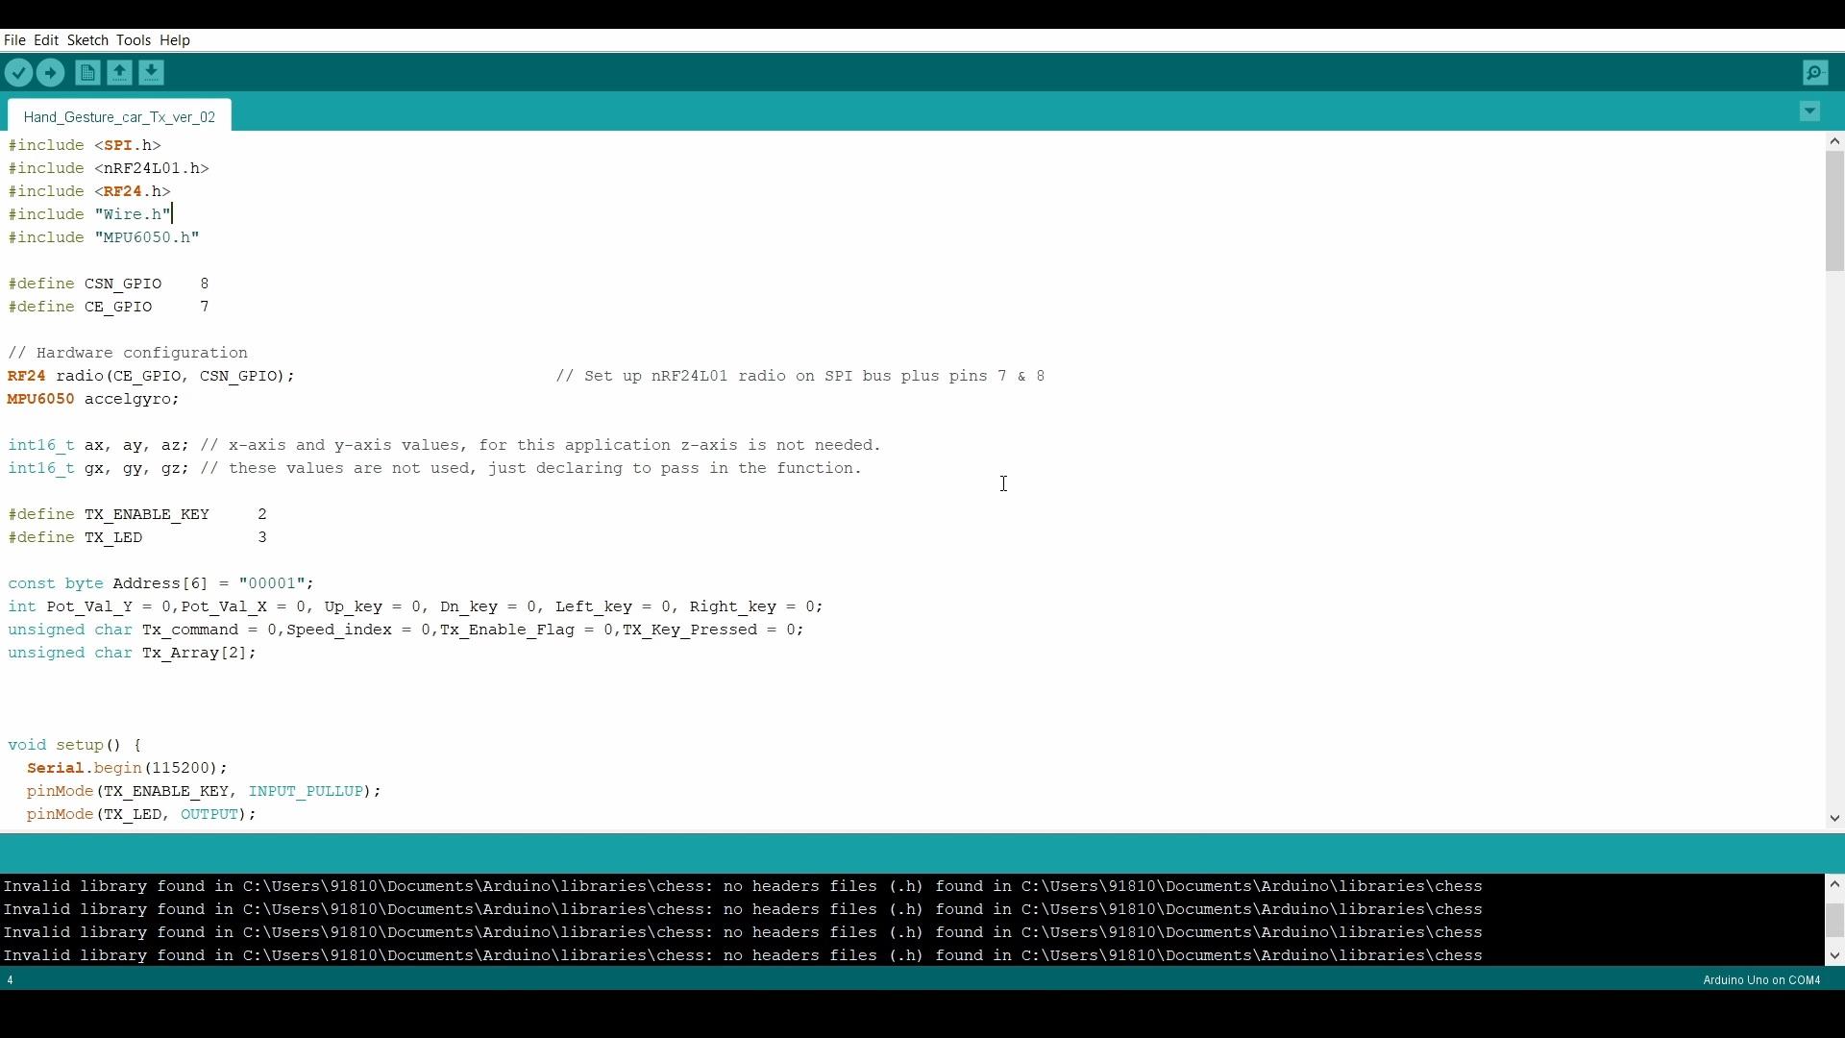Click the Open Sketch icon (folder)

118,72
